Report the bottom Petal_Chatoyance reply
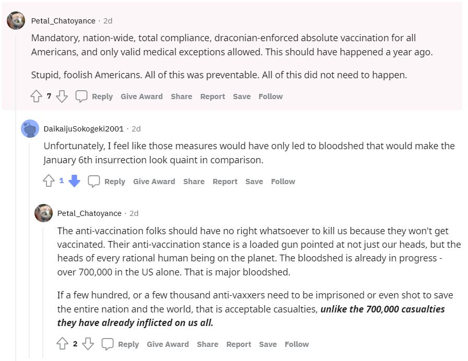This screenshot has height=361, width=468. (239, 344)
